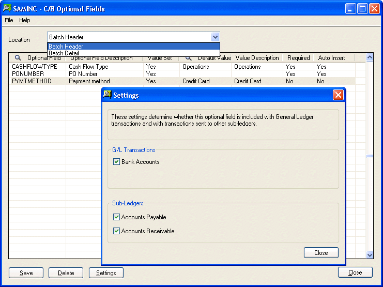Click the Save button

26,273
